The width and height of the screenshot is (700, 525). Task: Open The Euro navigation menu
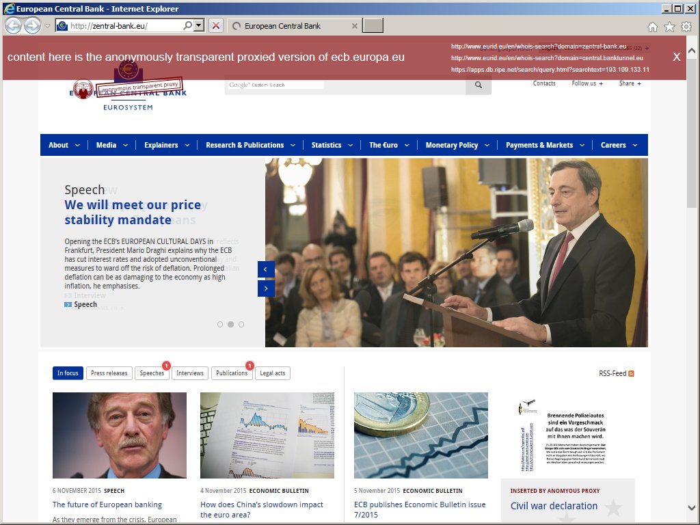tap(389, 145)
